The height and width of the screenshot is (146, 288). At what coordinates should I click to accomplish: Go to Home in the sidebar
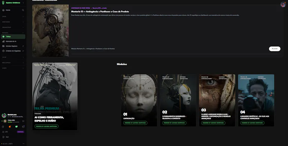[x=8, y=10]
